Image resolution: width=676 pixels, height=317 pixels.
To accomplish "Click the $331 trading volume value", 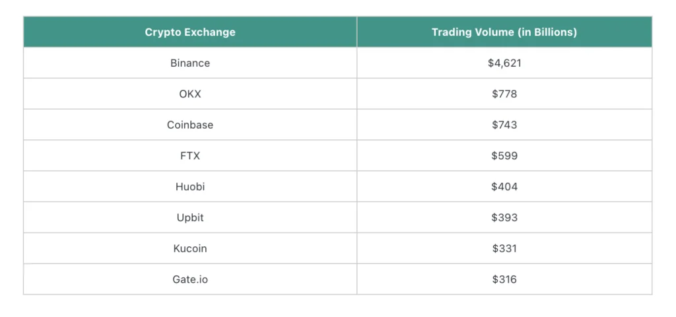I will click(x=504, y=248).
